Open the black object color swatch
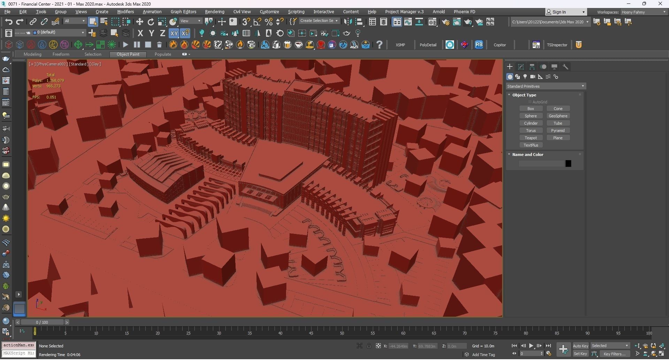This screenshot has width=669, height=362. pos(568,164)
